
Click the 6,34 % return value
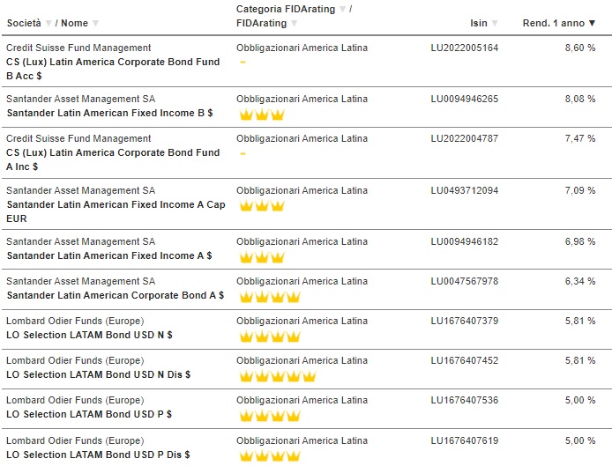click(x=580, y=281)
